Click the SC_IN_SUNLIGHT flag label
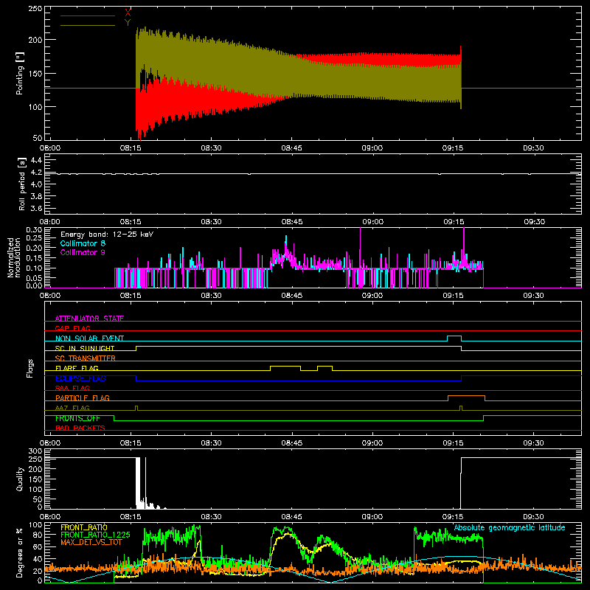Image resolution: width=590 pixels, height=590 pixels. 85,348
